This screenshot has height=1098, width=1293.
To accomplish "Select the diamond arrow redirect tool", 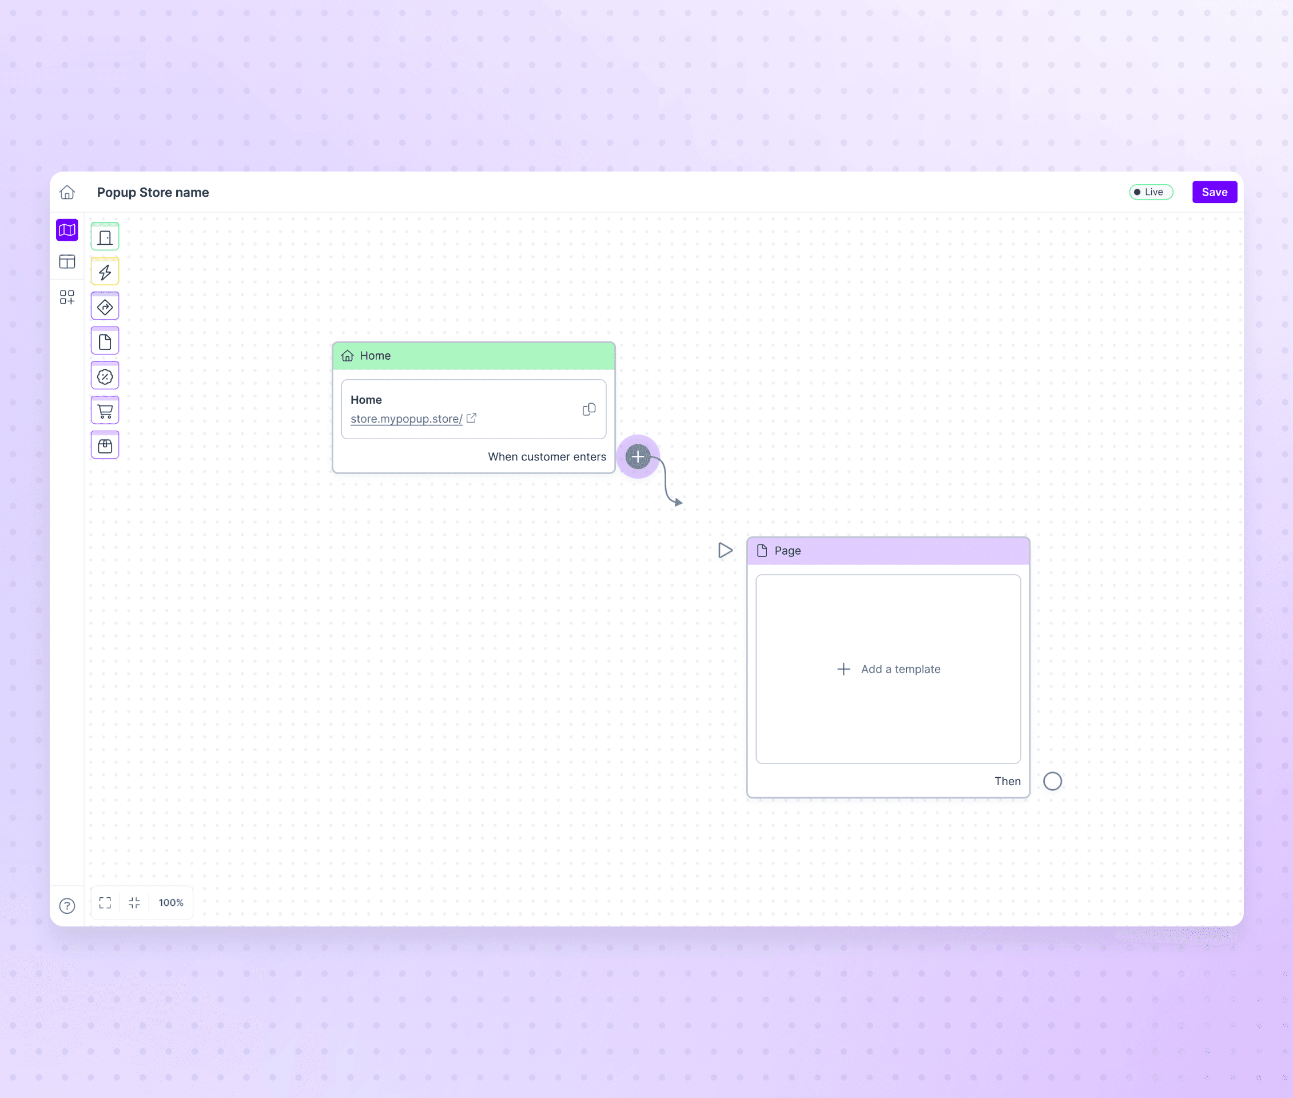I will tap(105, 307).
